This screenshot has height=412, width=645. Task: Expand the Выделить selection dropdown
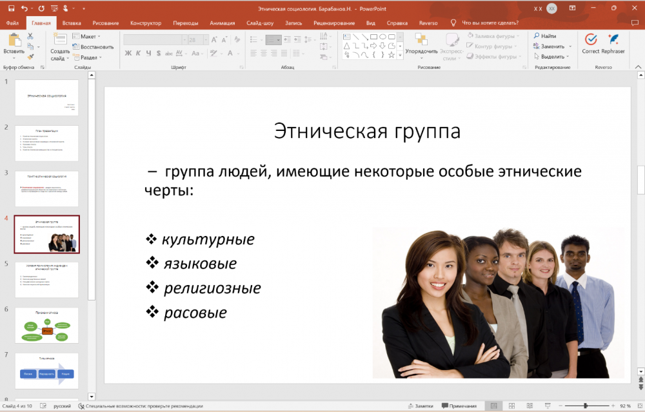552,57
